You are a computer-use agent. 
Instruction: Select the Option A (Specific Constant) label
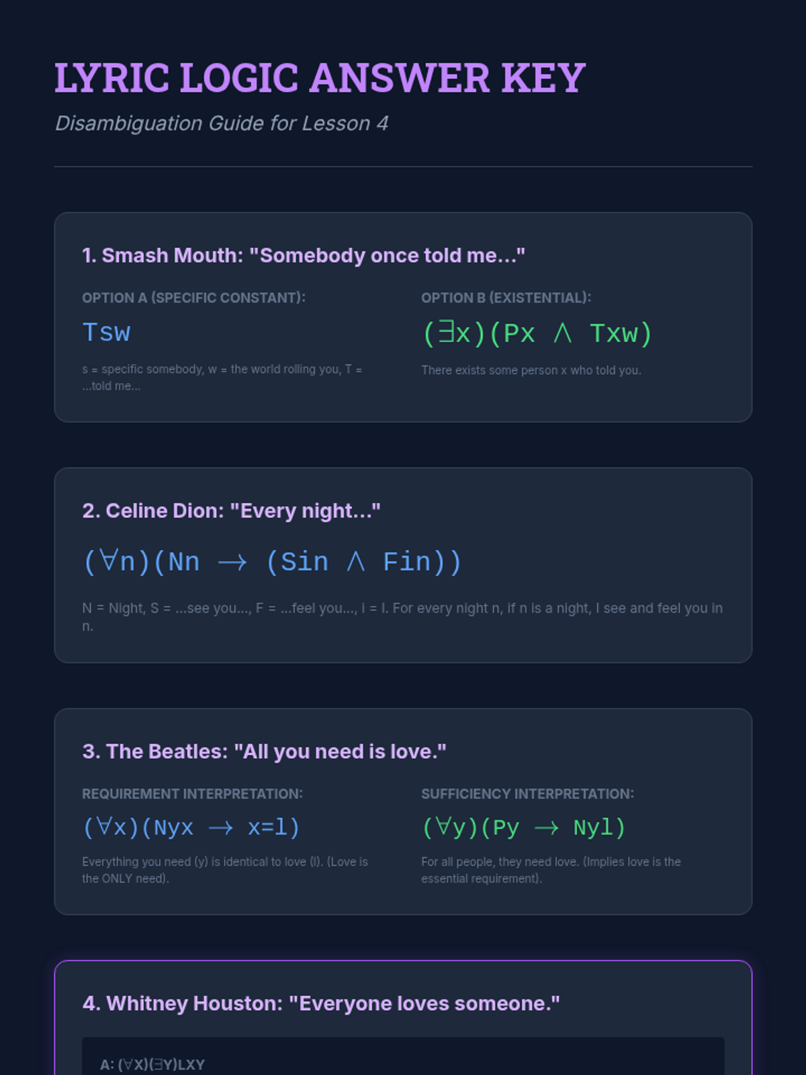193,298
